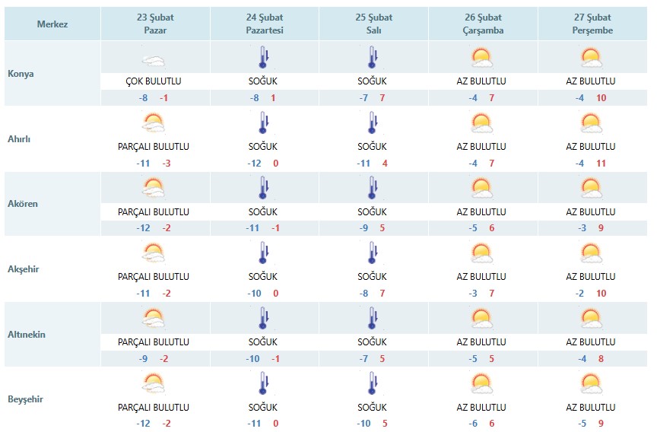Click Ahırlı's partly cloudy icon for 23 Şubat

154,122
